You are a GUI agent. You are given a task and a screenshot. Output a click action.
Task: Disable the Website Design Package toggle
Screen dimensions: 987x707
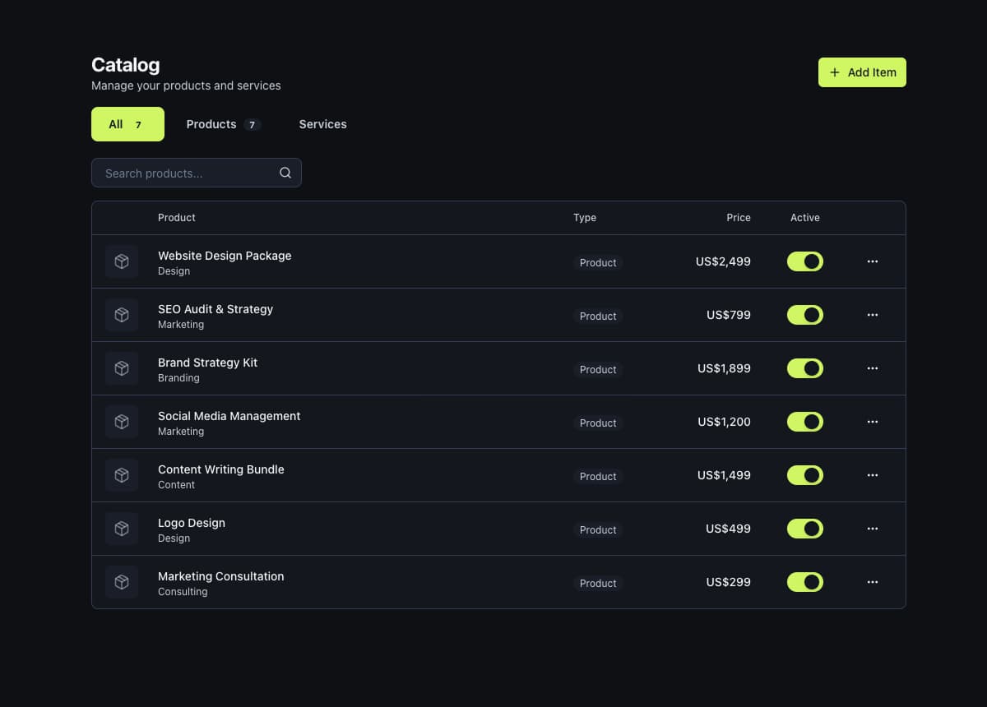(804, 261)
